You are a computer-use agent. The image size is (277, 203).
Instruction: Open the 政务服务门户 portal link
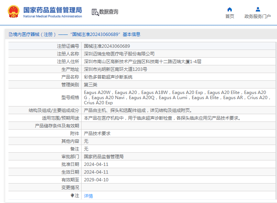click(258, 17)
